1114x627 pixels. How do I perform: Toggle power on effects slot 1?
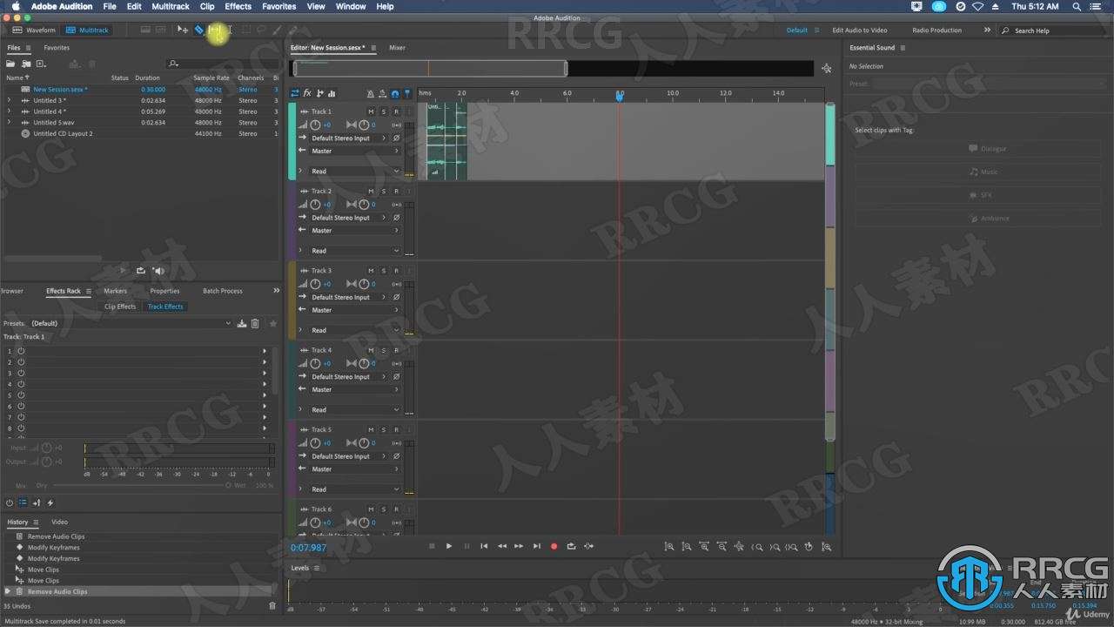tap(21, 351)
